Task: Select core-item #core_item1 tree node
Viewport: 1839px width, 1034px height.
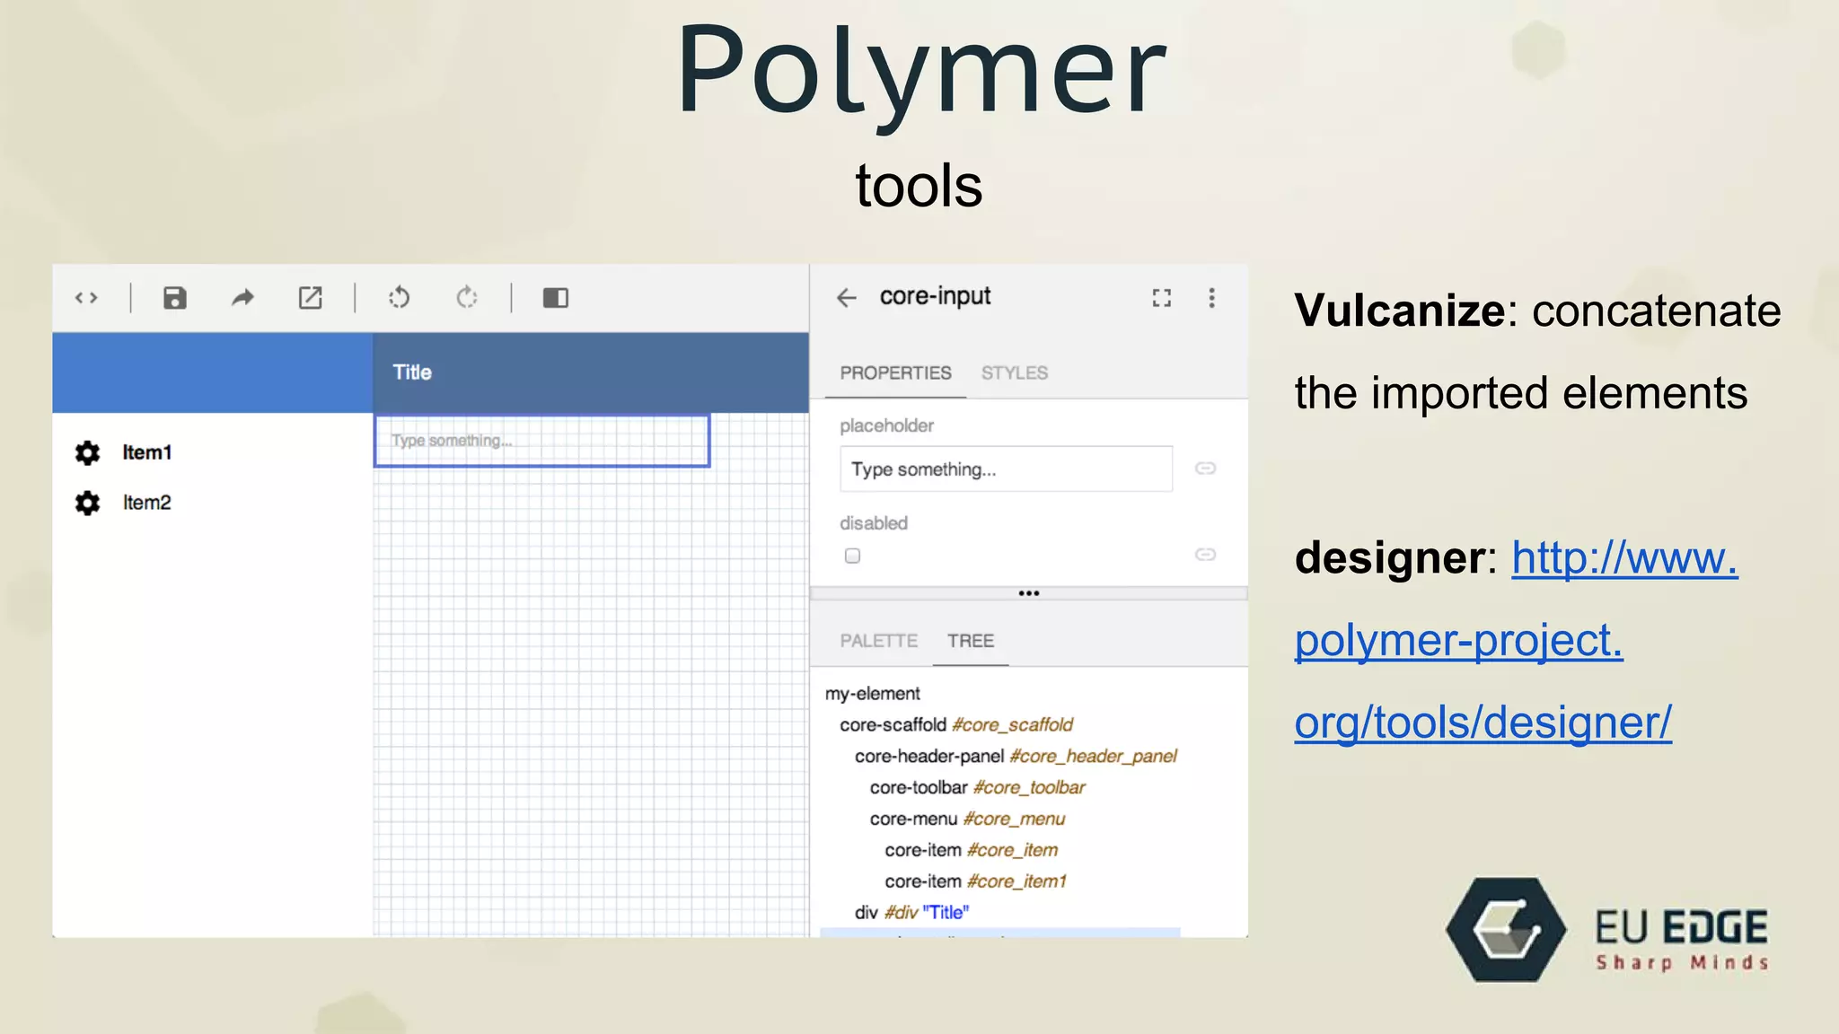Action: pos(975,881)
